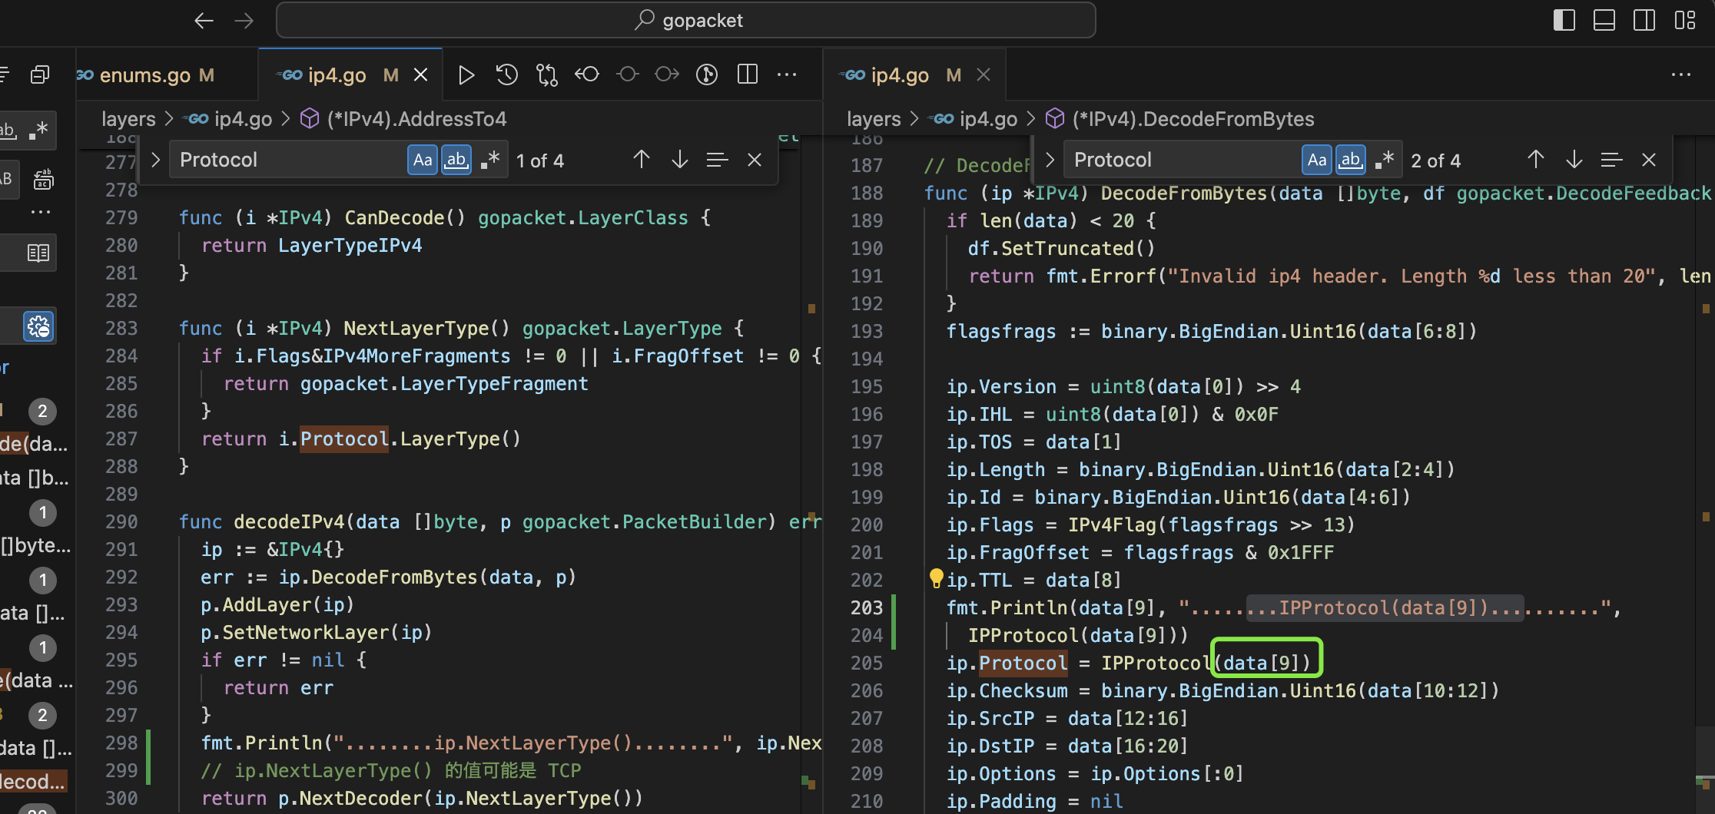Close ip4.go tab in right editor
1715x814 pixels.
point(984,74)
